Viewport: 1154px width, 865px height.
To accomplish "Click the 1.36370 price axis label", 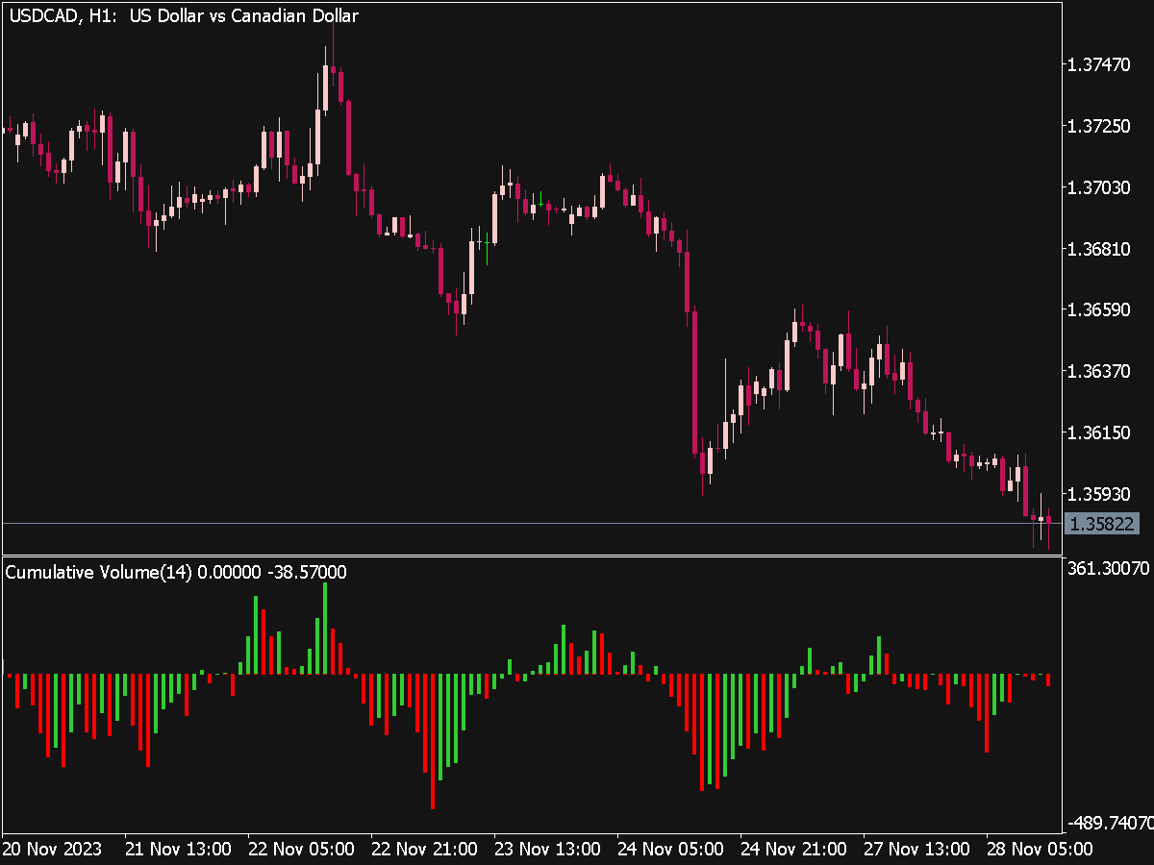I will tap(1100, 371).
